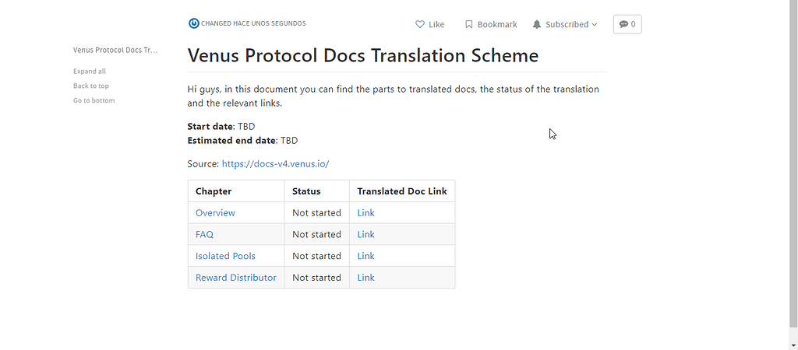Click Expand all in sidebar
The image size is (798, 350).
[90, 71]
